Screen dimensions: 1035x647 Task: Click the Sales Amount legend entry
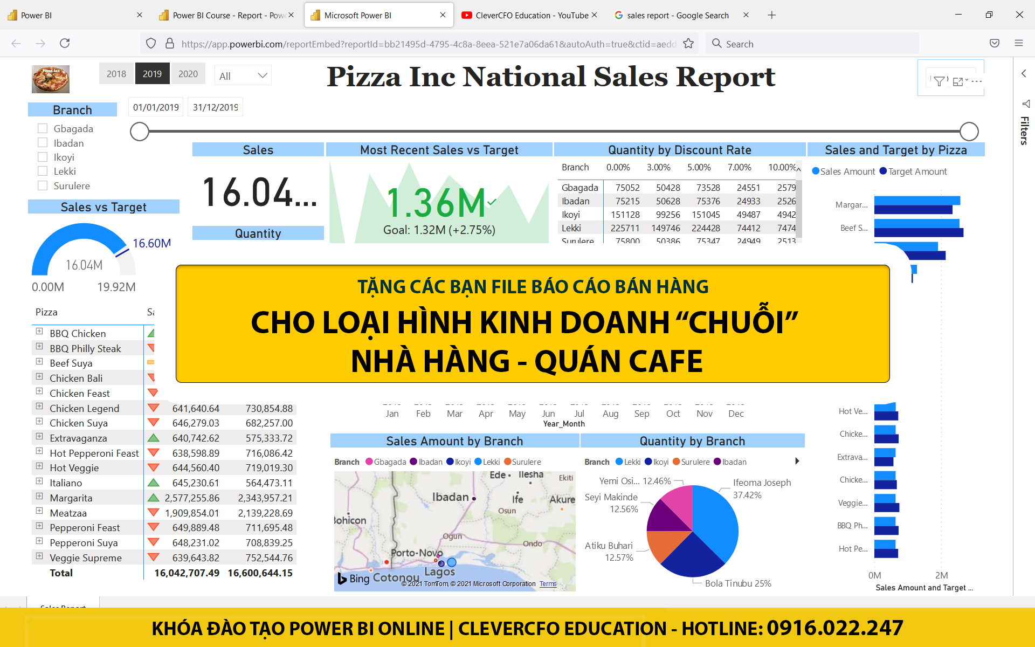coord(844,171)
